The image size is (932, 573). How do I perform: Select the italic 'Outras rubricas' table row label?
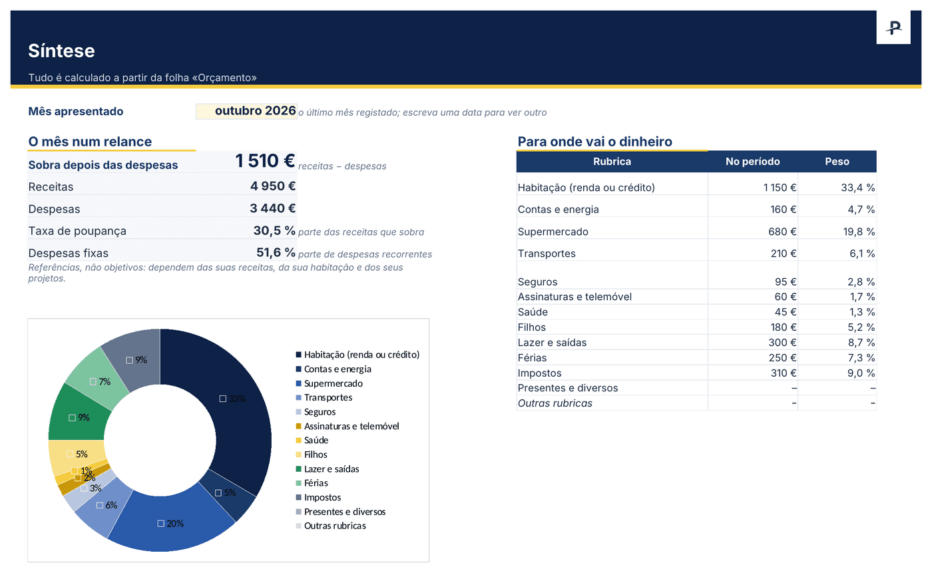tap(555, 403)
